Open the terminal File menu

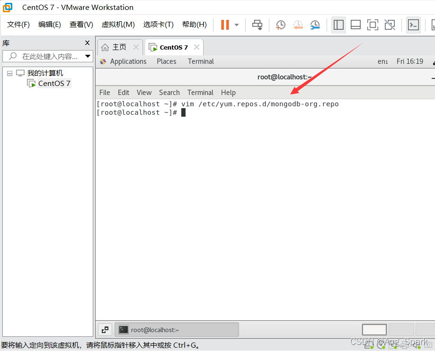point(105,93)
